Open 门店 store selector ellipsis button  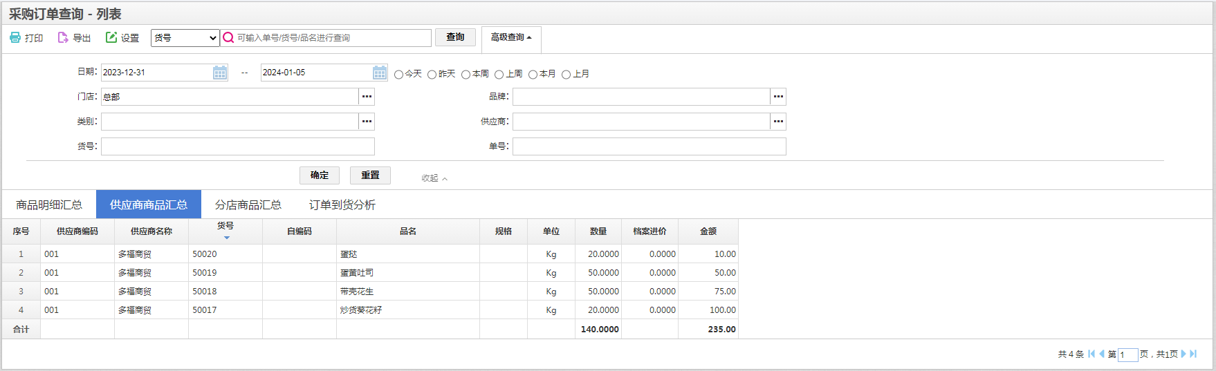[367, 97]
